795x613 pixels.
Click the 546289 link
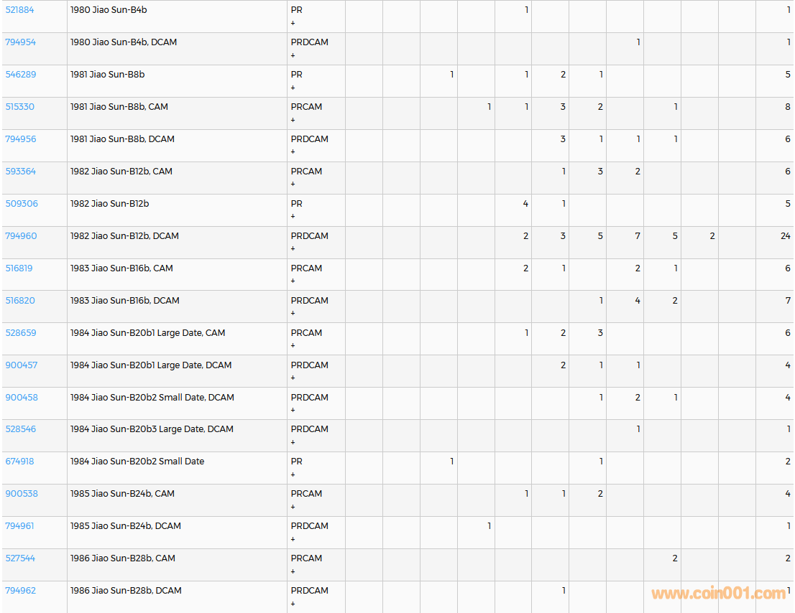click(x=20, y=75)
